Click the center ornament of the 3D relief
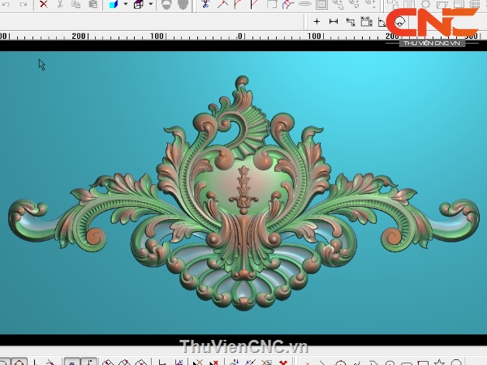 pyautogui.click(x=241, y=191)
